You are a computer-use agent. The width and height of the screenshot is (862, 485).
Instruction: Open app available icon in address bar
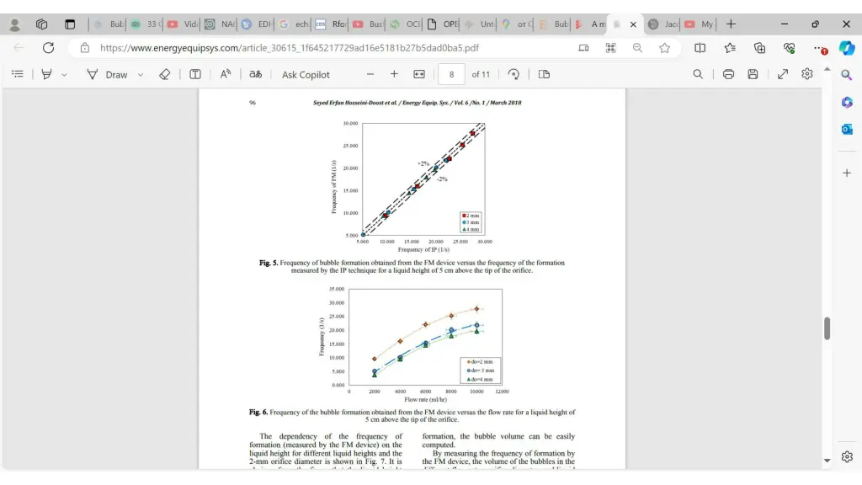[583, 48]
